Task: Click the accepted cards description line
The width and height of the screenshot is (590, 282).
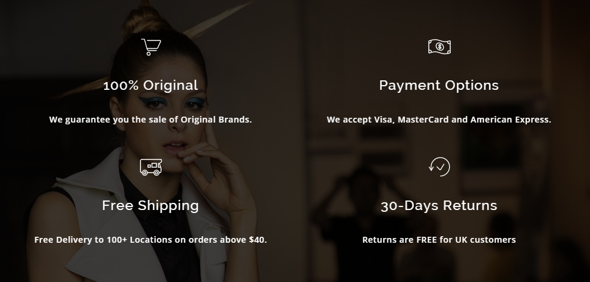Action: [439, 120]
